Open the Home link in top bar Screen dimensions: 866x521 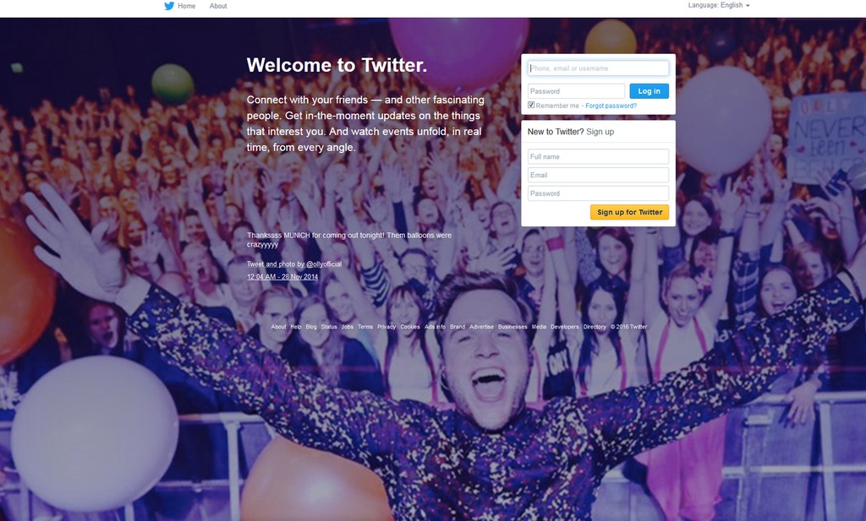[x=186, y=6]
